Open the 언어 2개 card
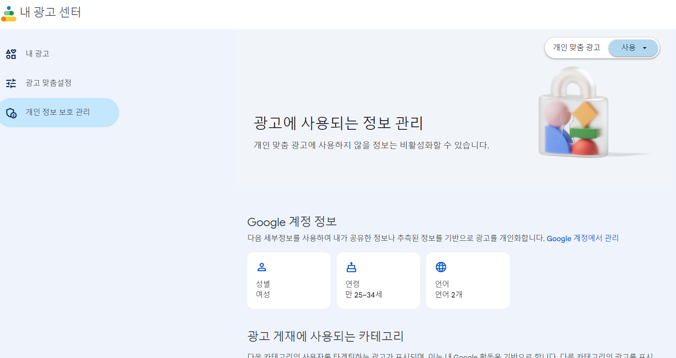The height and width of the screenshot is (358, 676). pyautogui.click(x=468, y=280)
